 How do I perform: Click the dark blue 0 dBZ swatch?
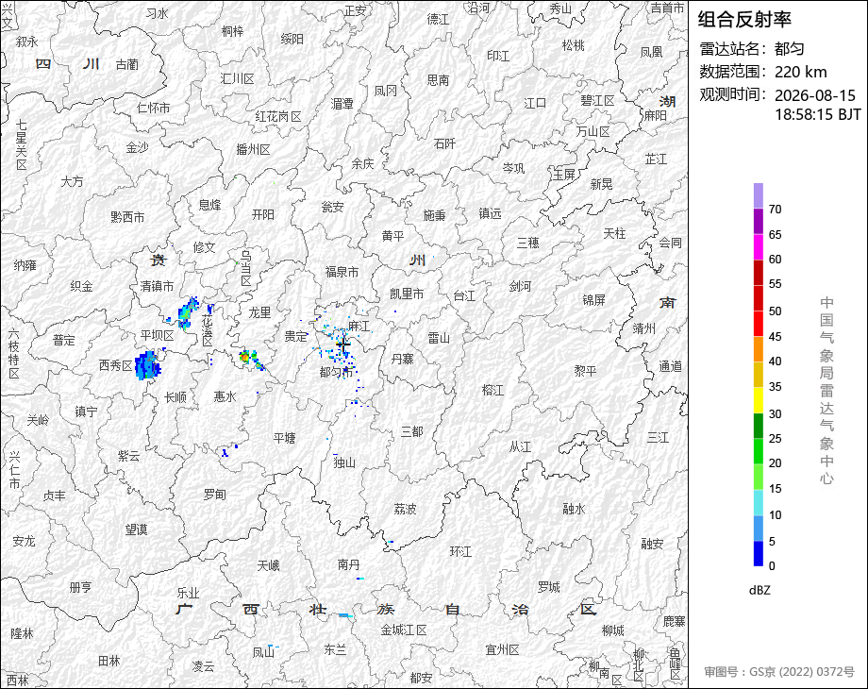(759, 553)
